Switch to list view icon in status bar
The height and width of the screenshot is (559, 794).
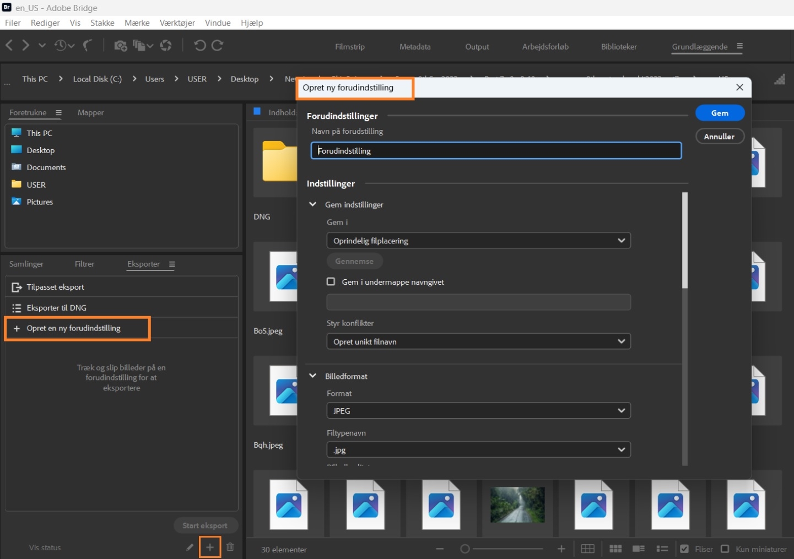[662, 549]
